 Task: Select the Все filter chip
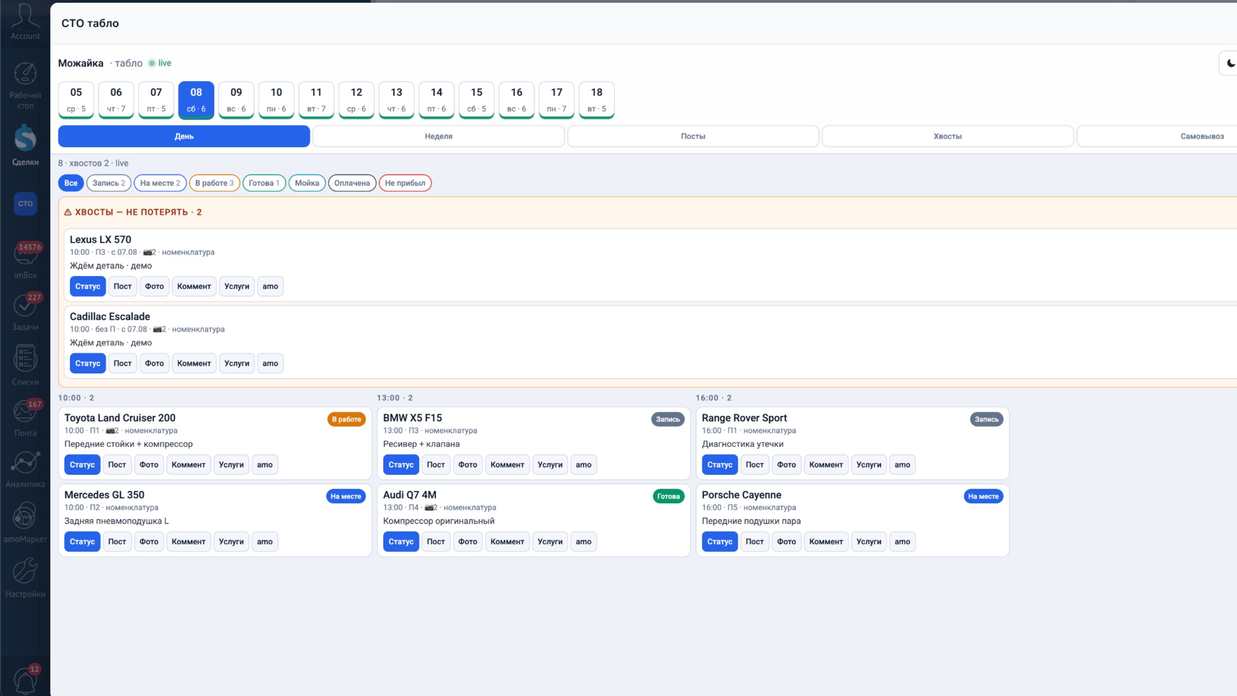pos(71,183)
